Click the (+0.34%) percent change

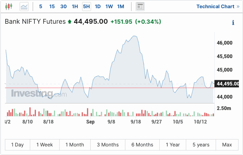148,22
